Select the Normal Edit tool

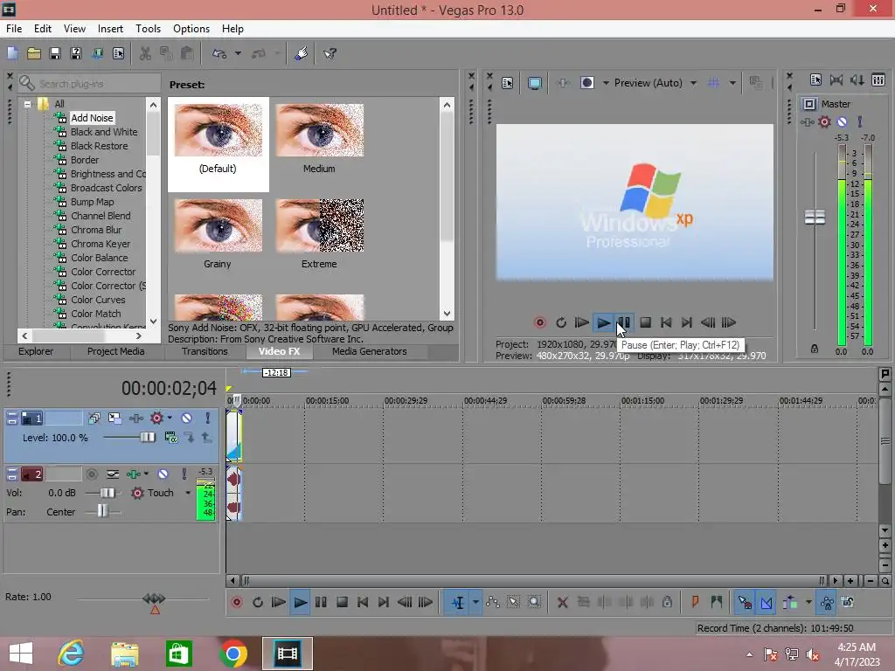coord(458,603)
